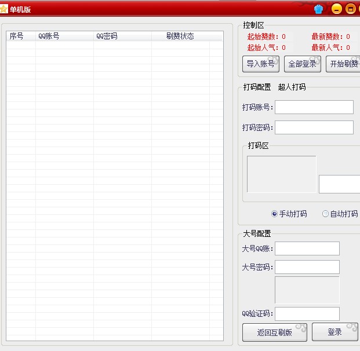Click the verification image box above QQ验证码
This screenshot has width=360, height=351.
pyautogui.click(x=307, y=290)
